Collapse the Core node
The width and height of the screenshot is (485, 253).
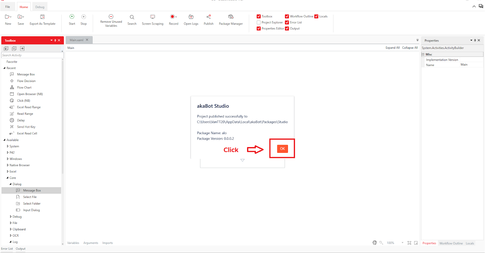[8, 178]
